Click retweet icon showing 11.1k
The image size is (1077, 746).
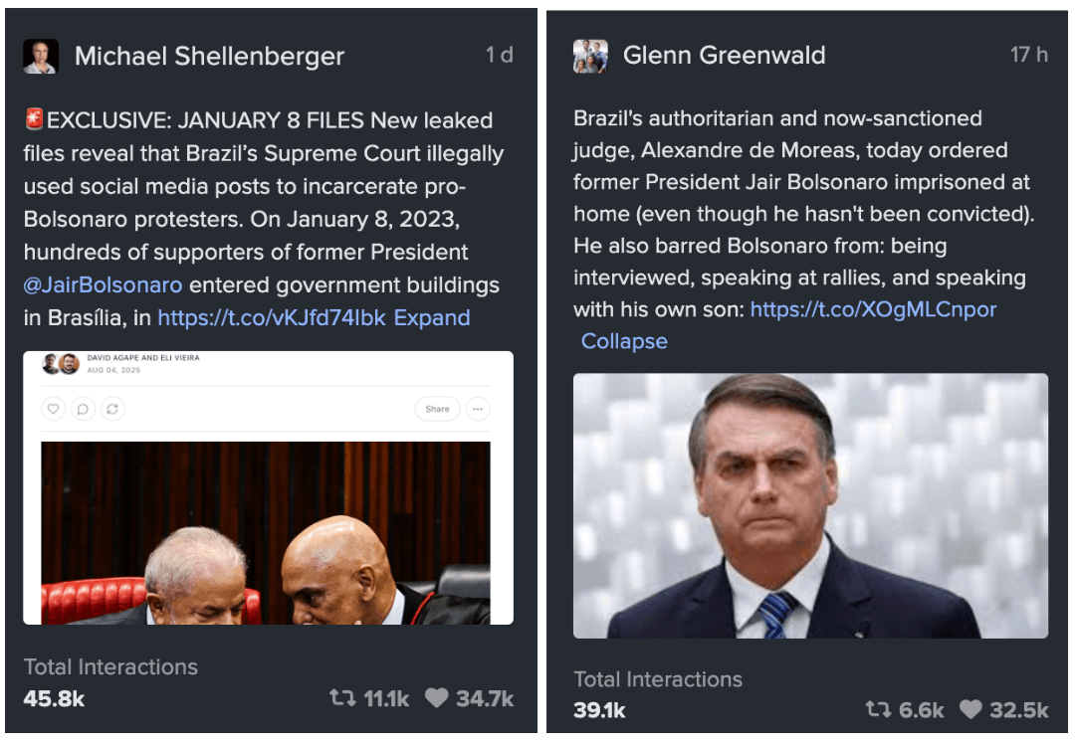[342, 698]
